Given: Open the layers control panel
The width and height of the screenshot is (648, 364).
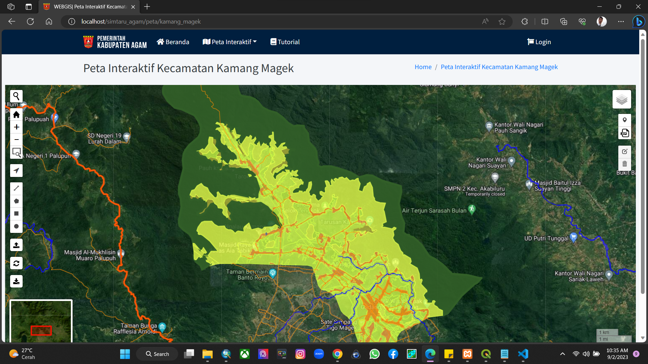Looking at the screenshot, I should click(622, 99).
